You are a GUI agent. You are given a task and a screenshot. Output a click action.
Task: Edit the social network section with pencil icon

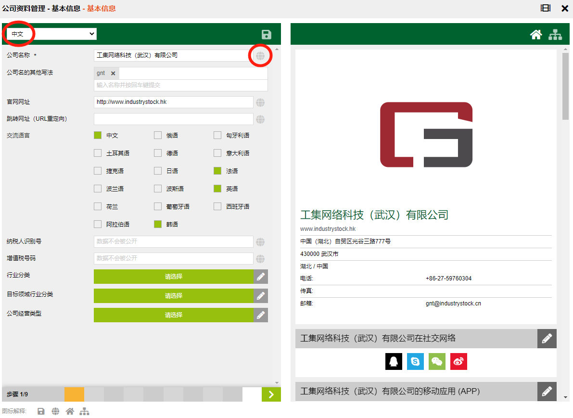tap(547, 339)
